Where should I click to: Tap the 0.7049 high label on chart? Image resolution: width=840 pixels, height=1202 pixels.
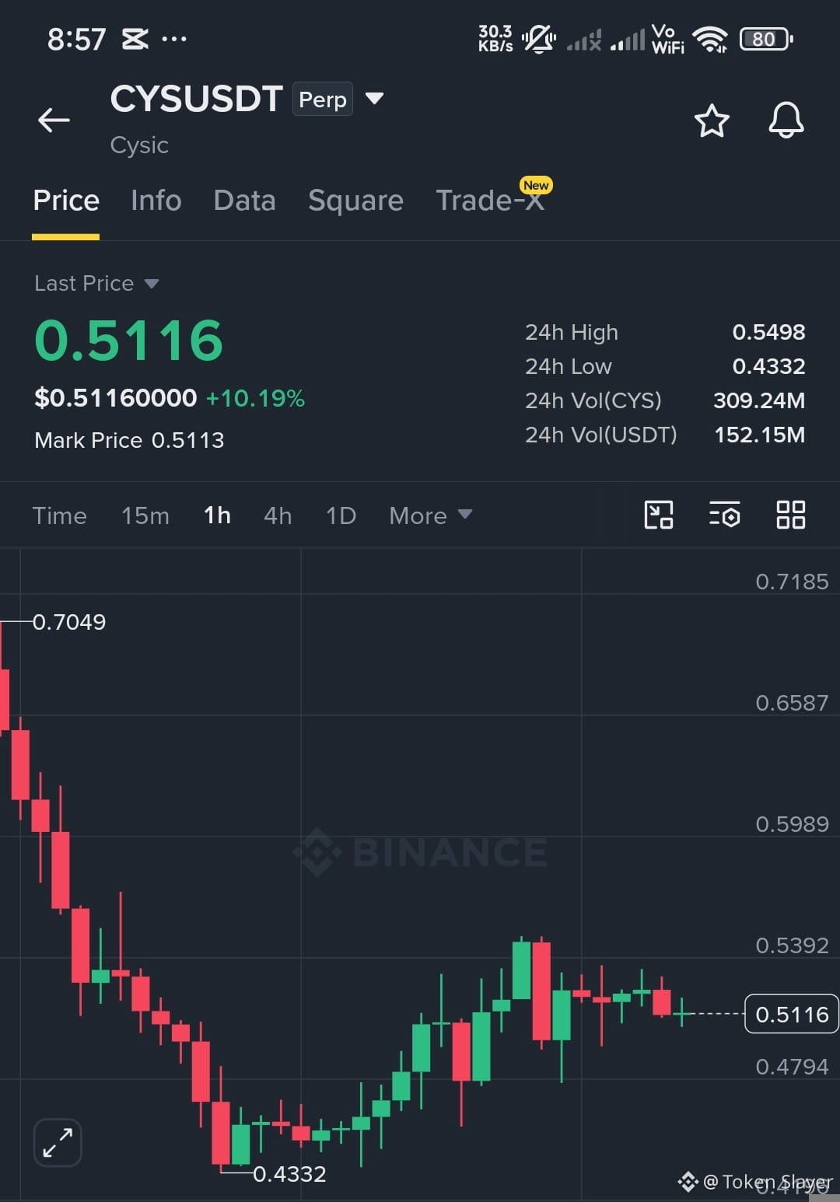[x=69, y=622]
